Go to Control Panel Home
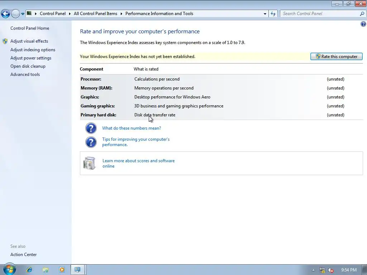 [x=30, y=28]
